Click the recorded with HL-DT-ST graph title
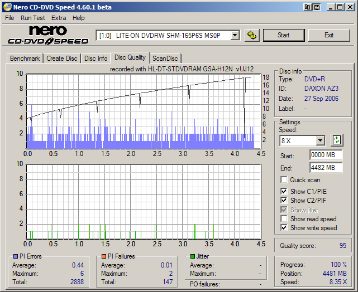Screen dimensions: 358x292 coord(182,69)
